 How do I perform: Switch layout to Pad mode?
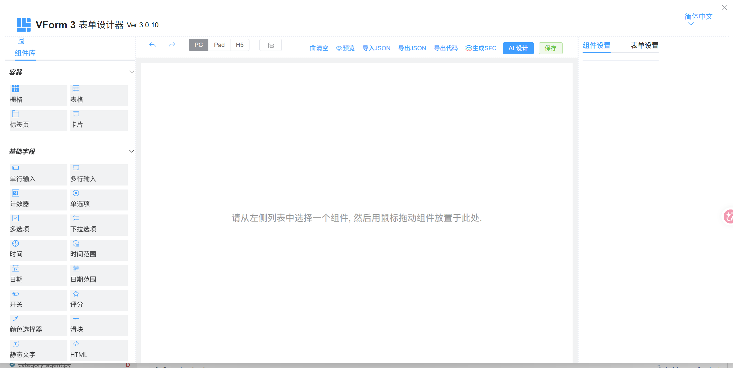219,45
